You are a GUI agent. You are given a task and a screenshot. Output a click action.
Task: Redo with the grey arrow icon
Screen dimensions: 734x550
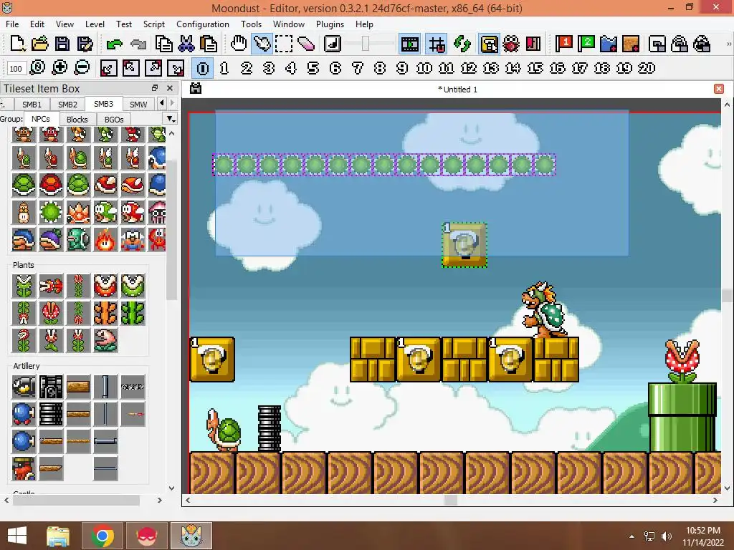point(138,44)
